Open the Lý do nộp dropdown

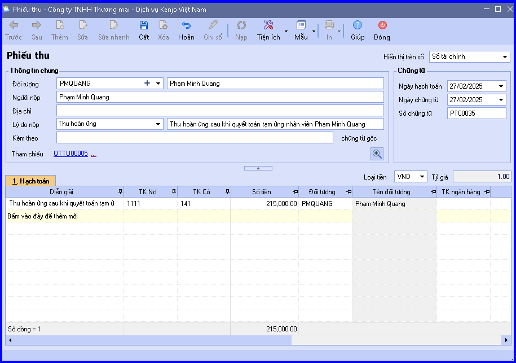(x=158, y=124)
